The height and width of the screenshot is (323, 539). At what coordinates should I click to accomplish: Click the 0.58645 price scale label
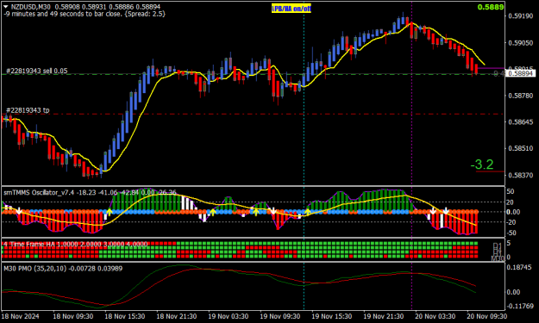pos(521,121)
